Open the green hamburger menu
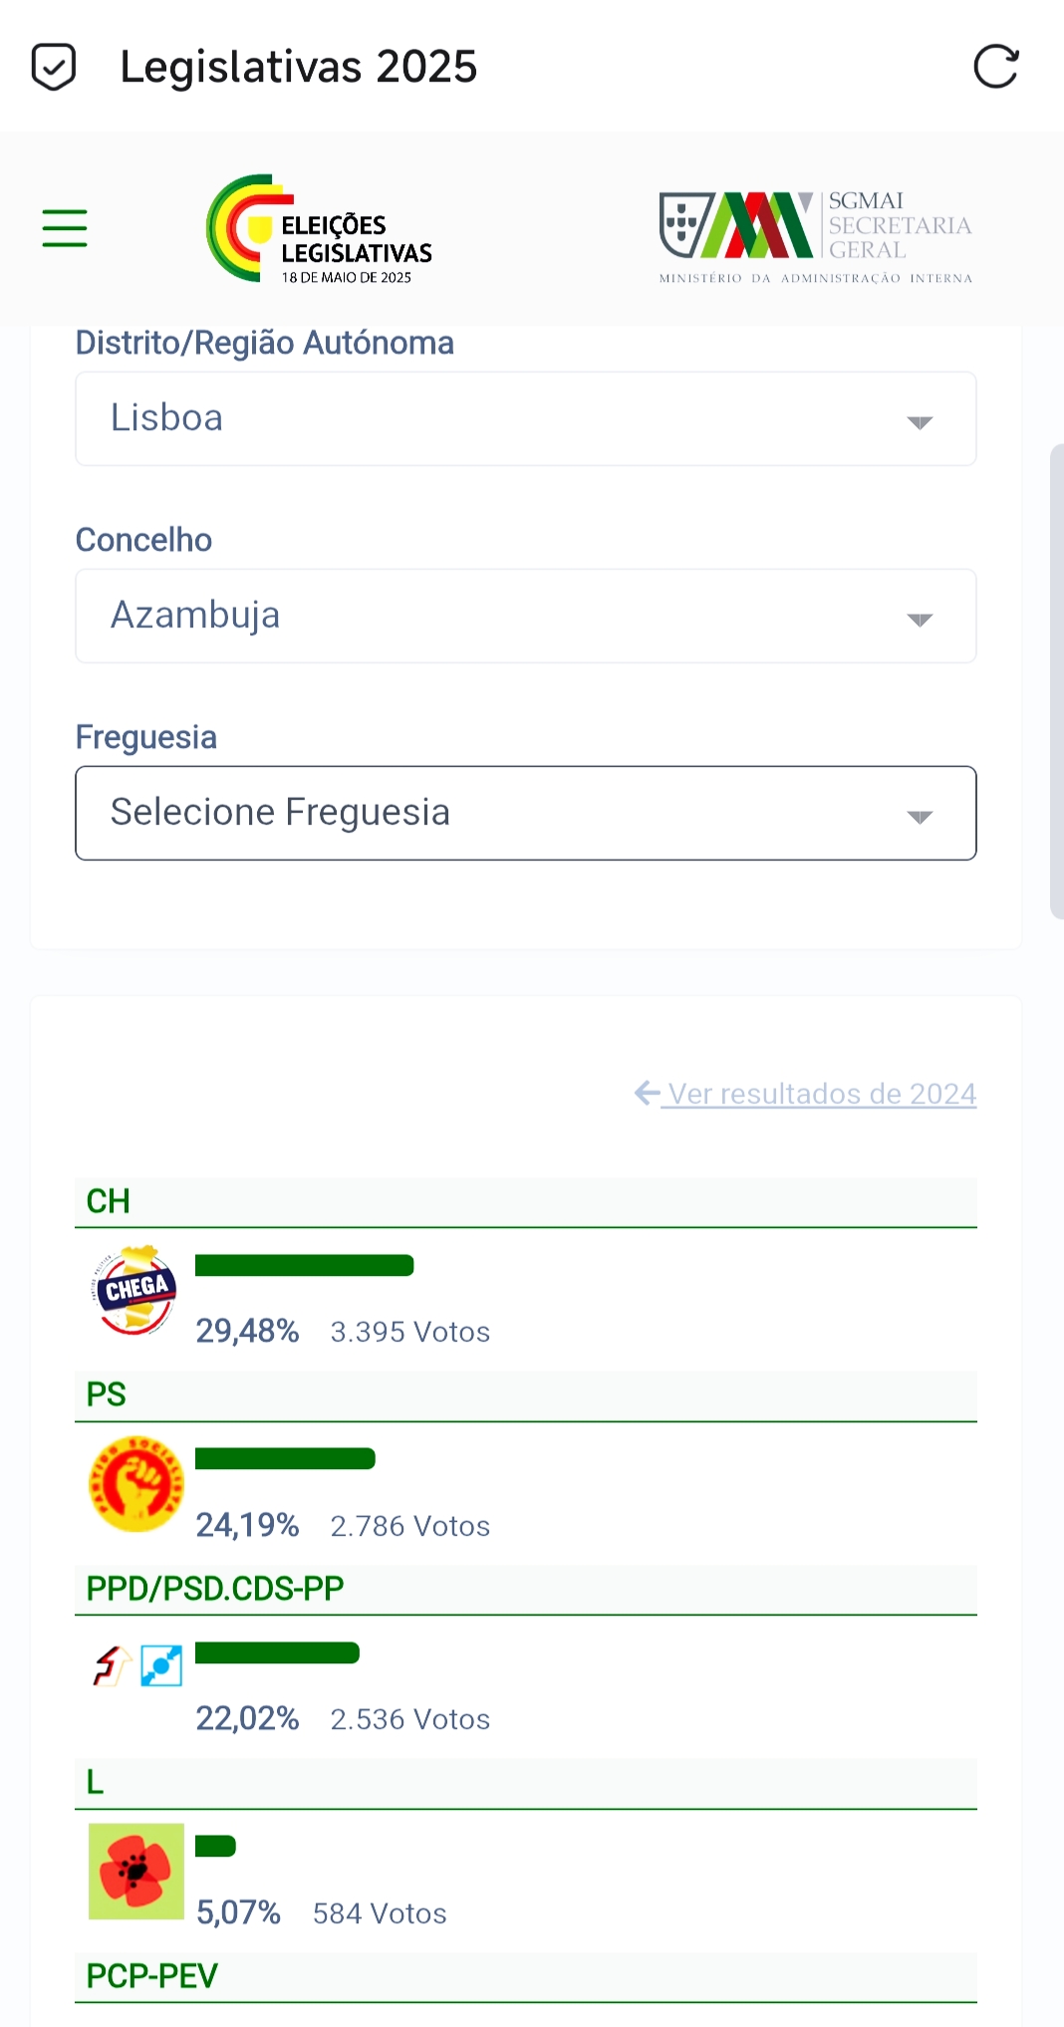1064x2027 pixels. click(x=65, y=228)
